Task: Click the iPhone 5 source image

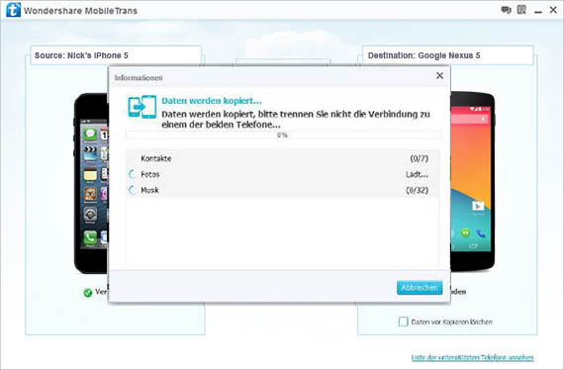Action: (91, 183)
